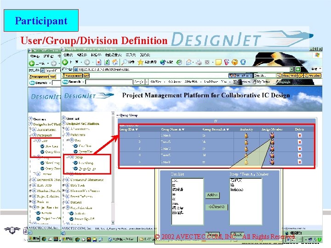The width and height of the screenshot is (331, 248).
Task: Click the green Go button beside address bar
Action: tap(297, 69)
